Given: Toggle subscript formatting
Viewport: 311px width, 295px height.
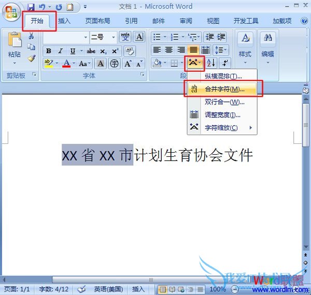Looking at the screenshot, I should click(103, 51).
